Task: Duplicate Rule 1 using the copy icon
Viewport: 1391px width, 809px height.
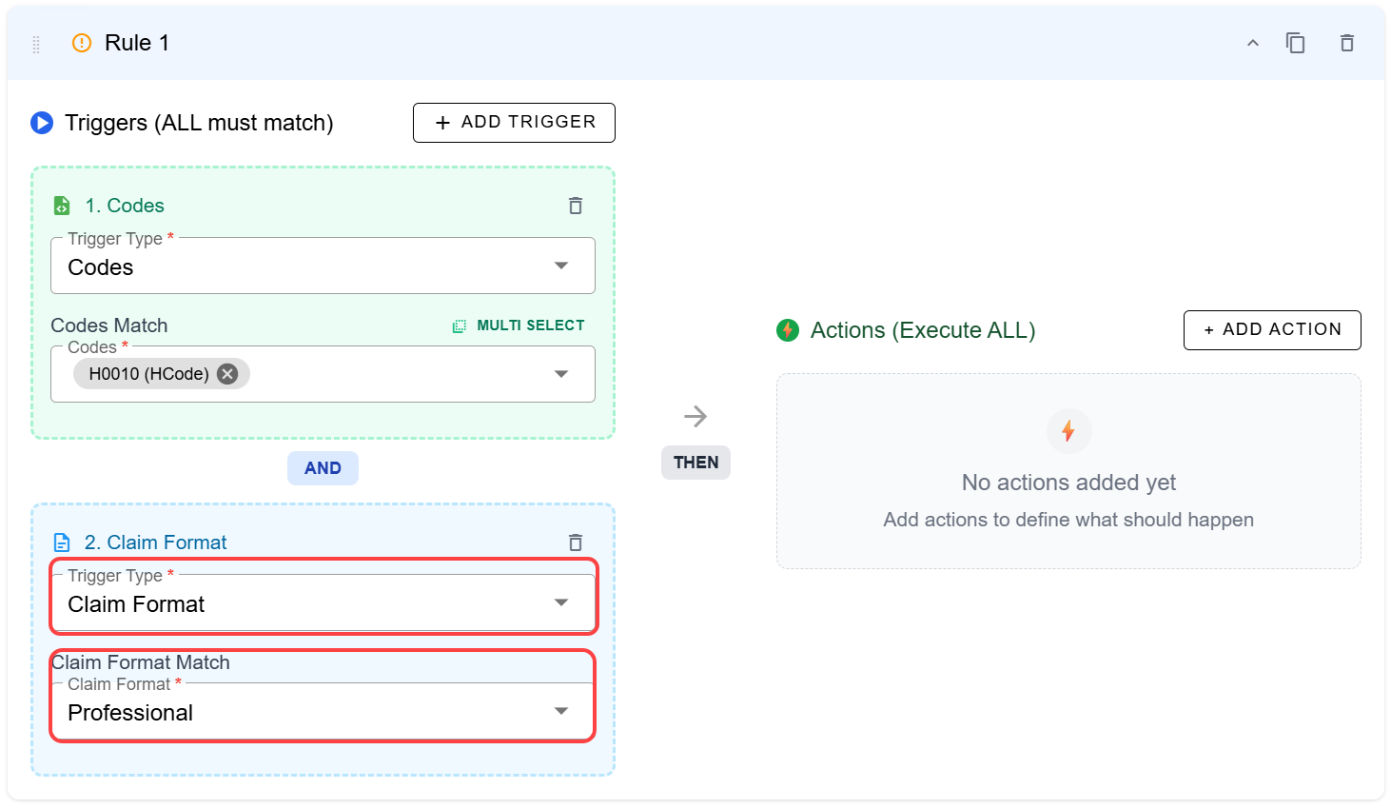Action: pyautogui.click(x=1295, y=43)
